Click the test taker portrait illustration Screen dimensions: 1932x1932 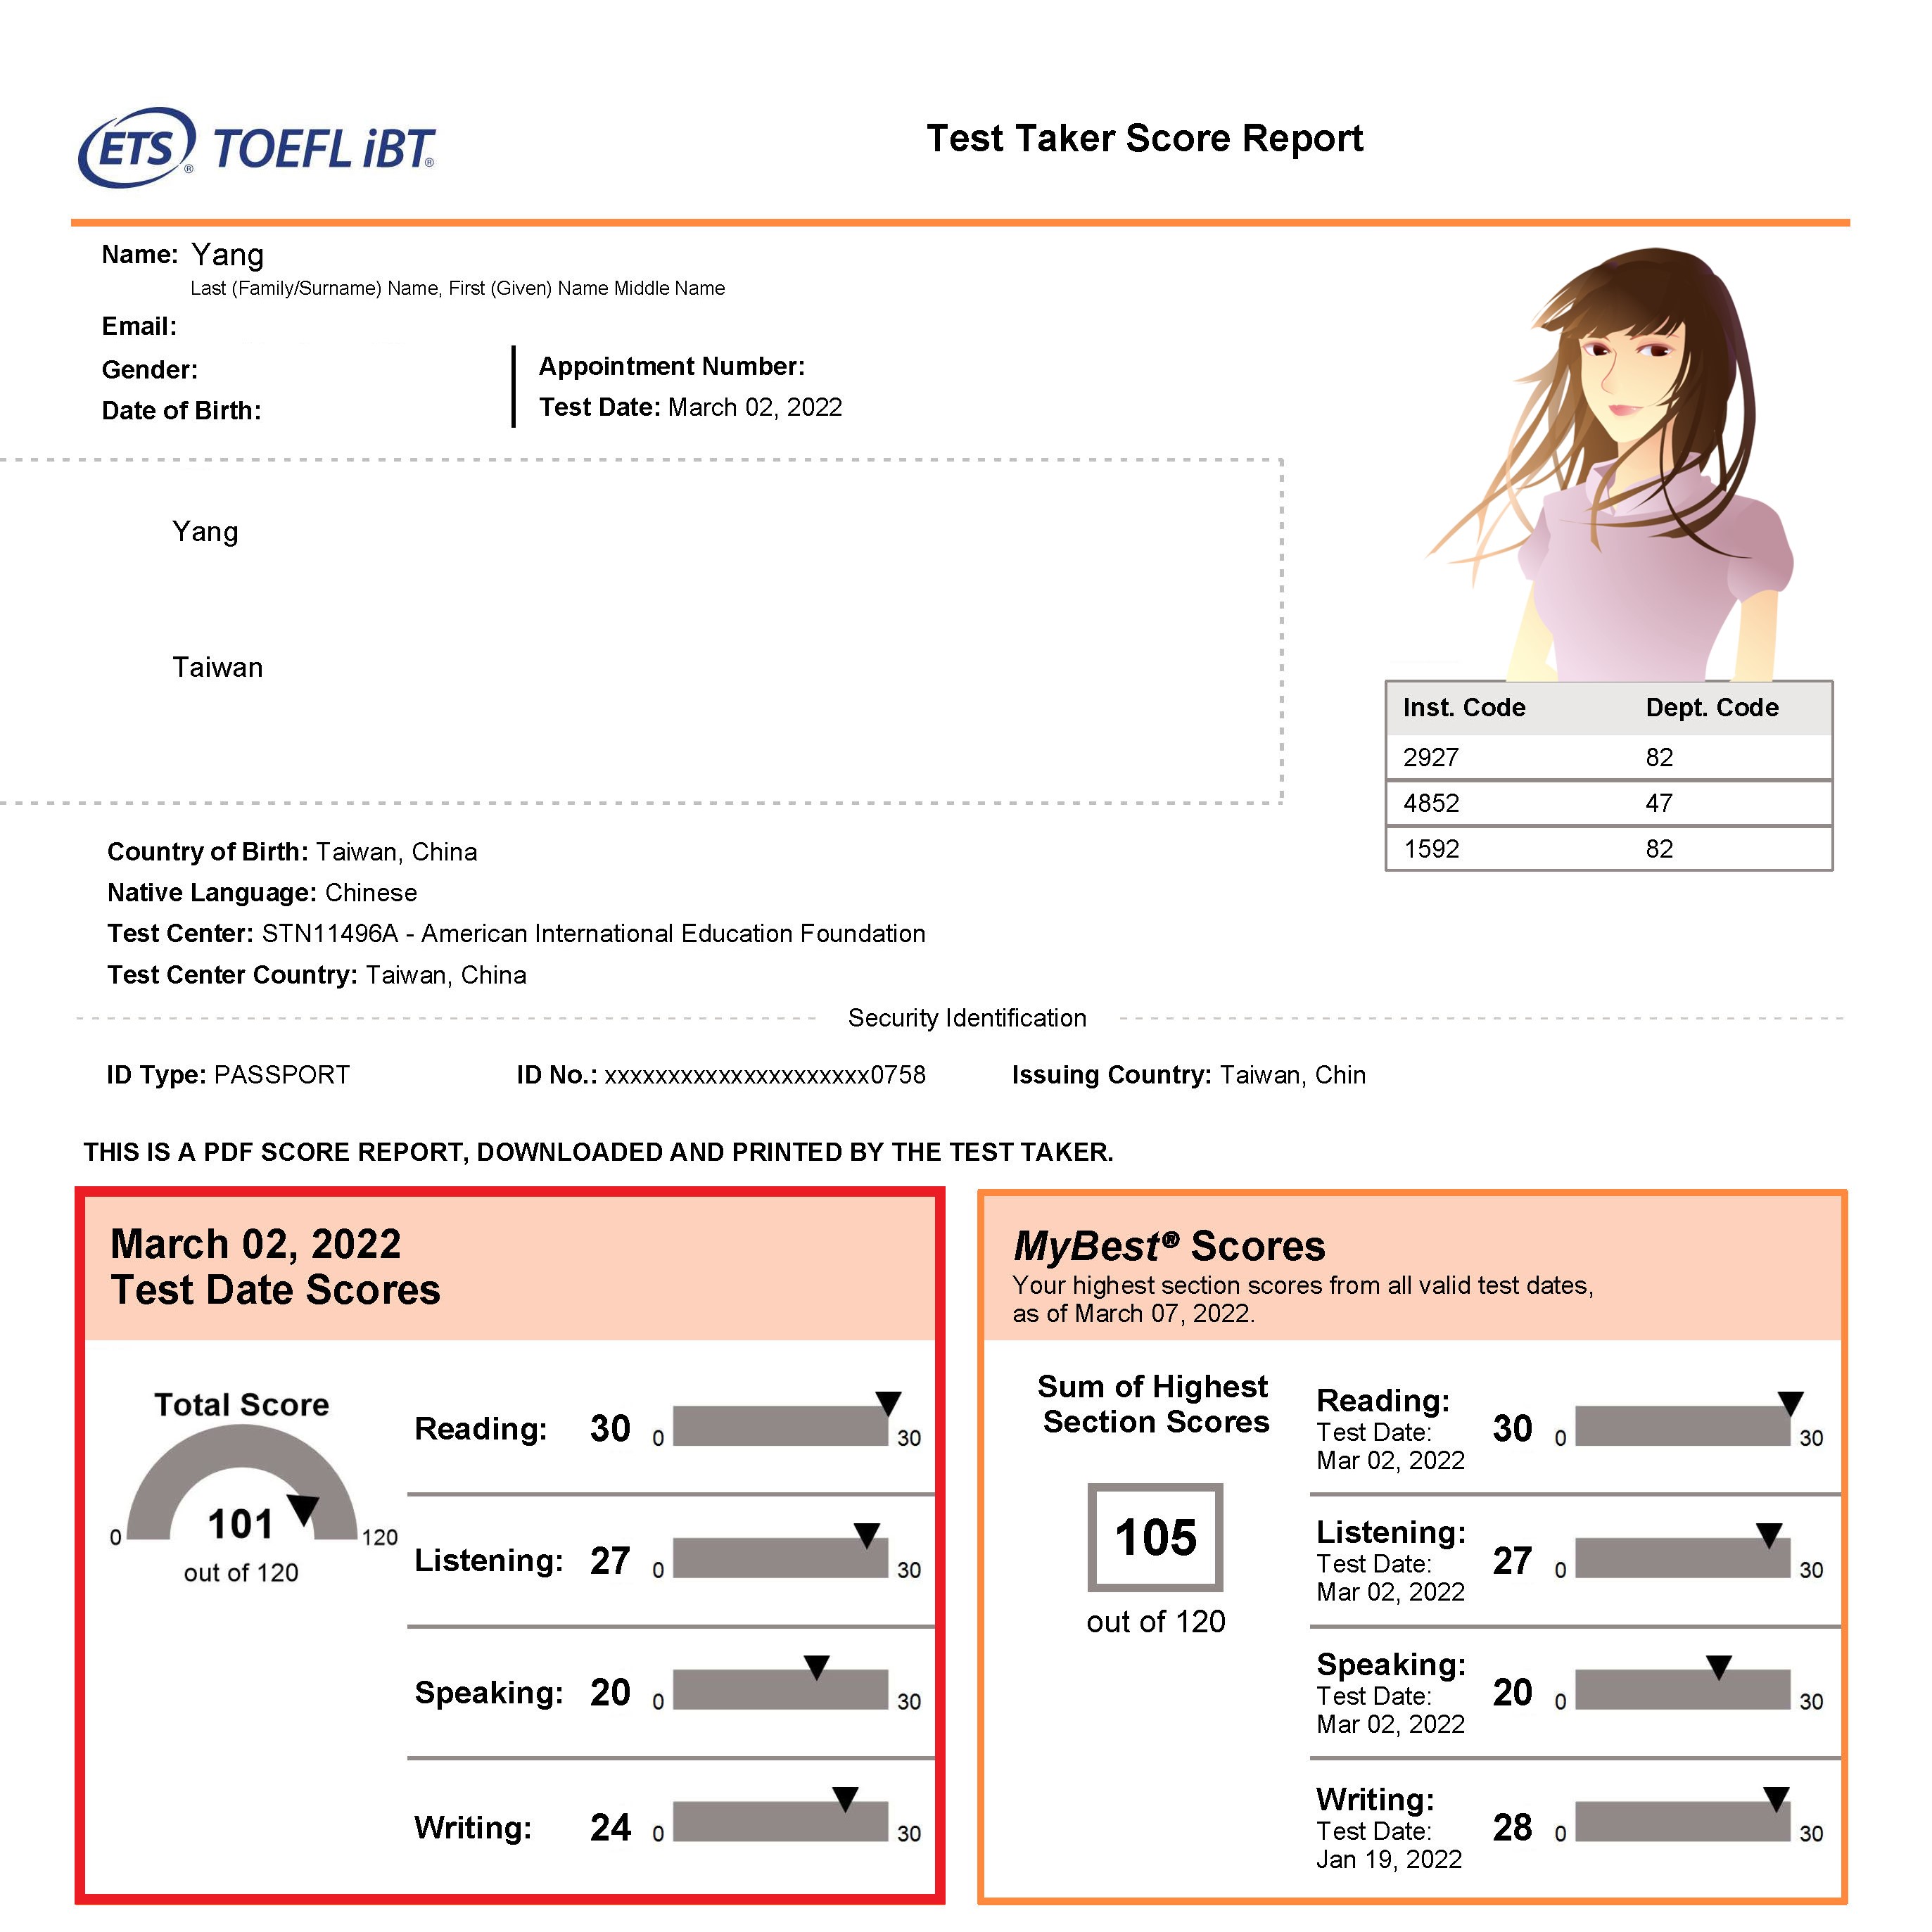pyautogui.click(x=1609, y=464)
